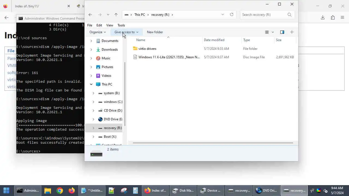Click the Command Prompt title bar icon
This screenshot has width=349, height=196.
point(21,19)
